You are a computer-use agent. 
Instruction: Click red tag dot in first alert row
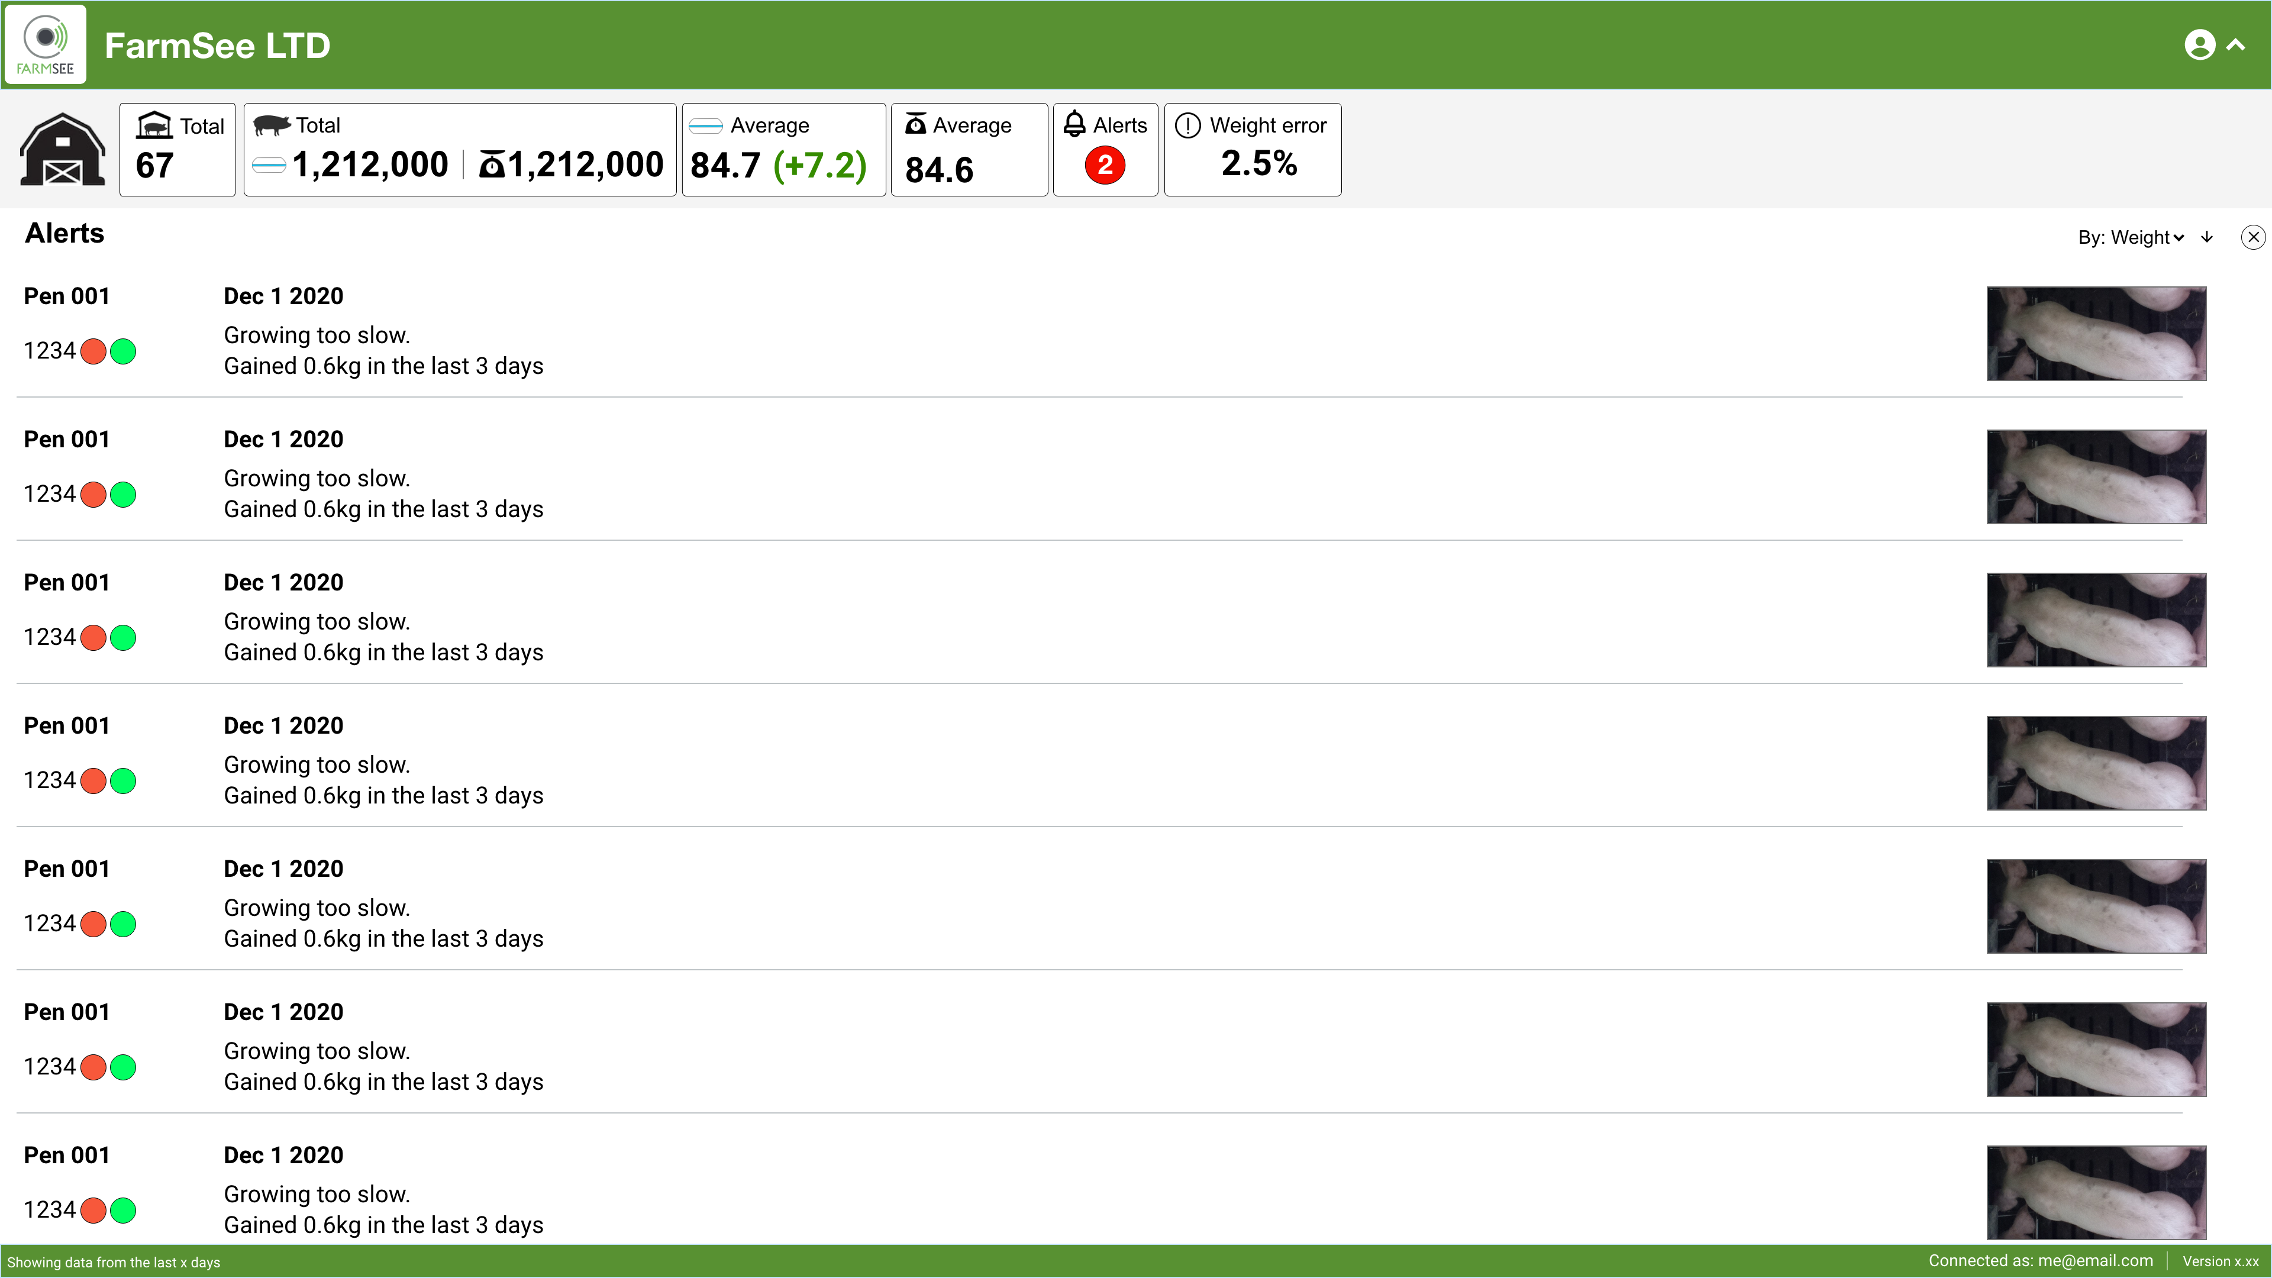point(93,351)
